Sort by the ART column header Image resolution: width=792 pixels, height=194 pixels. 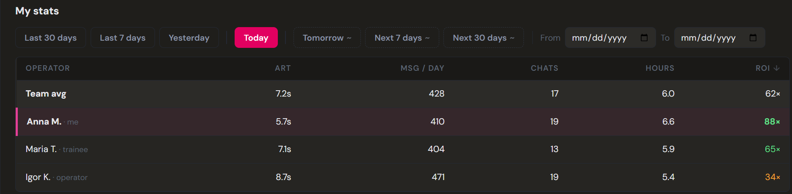pyautogui.click(x=283, y=68)
